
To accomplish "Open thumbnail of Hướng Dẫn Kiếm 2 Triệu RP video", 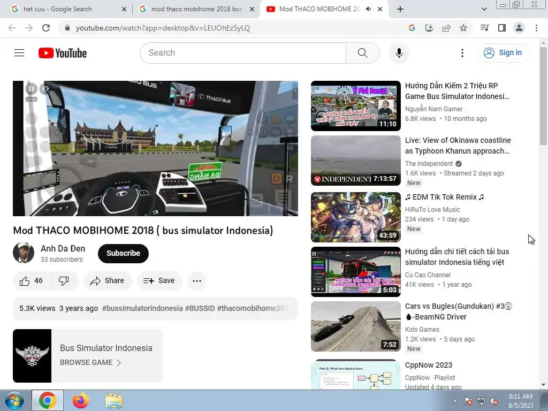I will [x=356, y=106].
